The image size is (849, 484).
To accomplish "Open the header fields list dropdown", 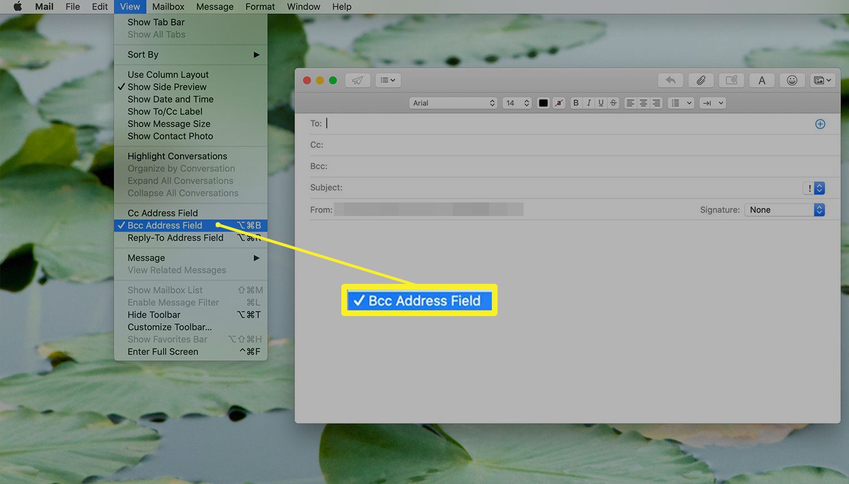I will point(388,80).
